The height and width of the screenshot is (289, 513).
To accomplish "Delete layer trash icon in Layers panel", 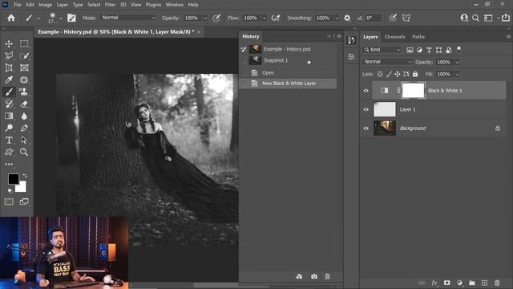I will (497, 283).
